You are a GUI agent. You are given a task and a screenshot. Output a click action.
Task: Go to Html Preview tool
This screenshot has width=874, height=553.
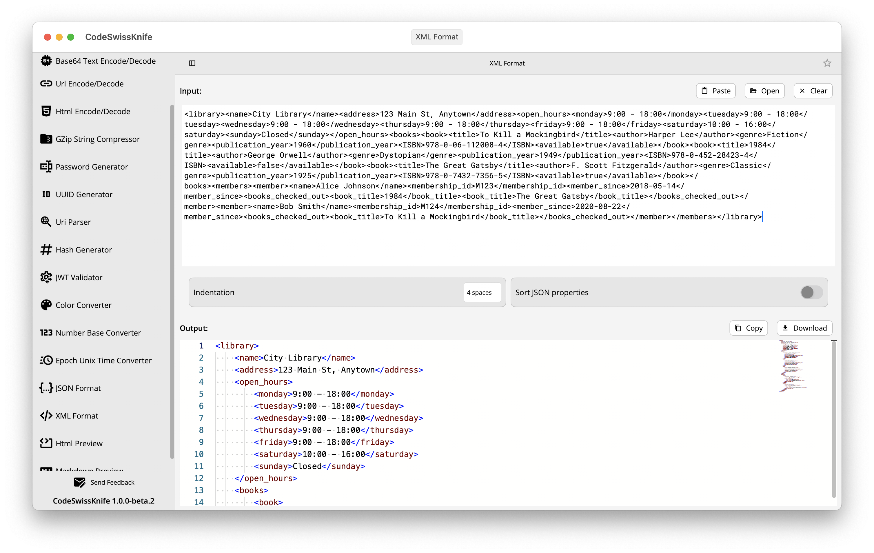pos(79,443)
